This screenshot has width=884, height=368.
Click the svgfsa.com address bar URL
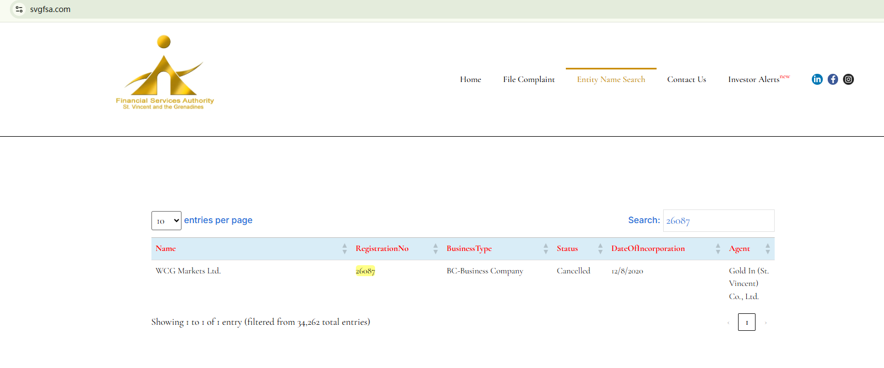pos(50,9)
